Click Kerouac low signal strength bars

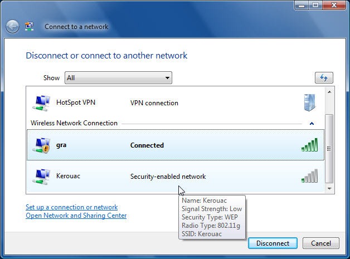pyautogui.click(x=310, y=176)
